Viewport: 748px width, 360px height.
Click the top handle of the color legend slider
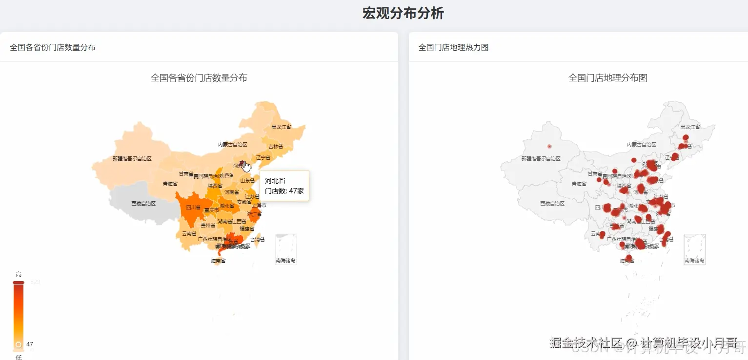pyautogui.click(x=19, y=282)
